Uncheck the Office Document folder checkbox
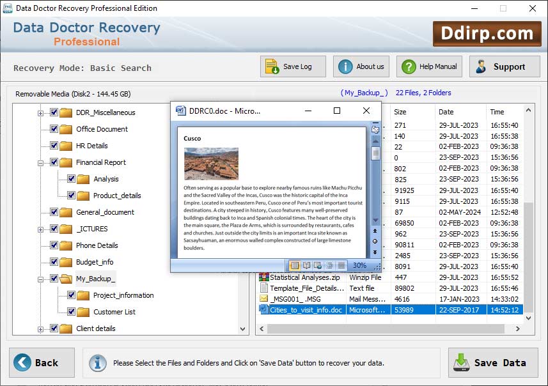 click(54, 129)
